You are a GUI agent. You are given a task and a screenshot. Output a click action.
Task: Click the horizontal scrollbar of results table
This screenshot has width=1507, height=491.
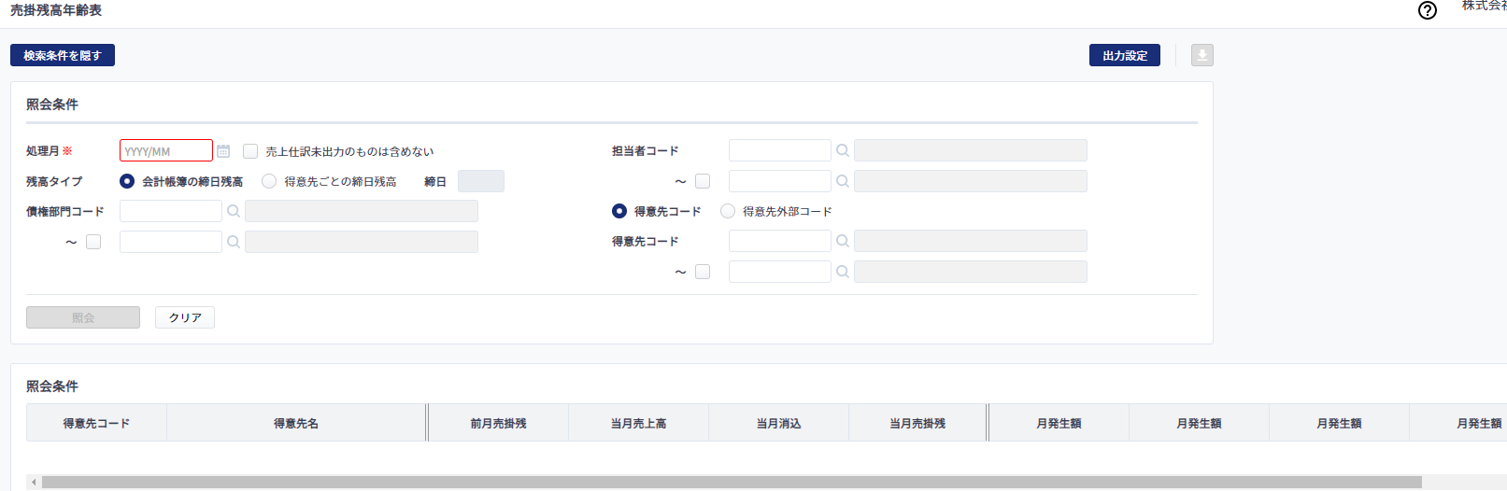pos(732,483)
